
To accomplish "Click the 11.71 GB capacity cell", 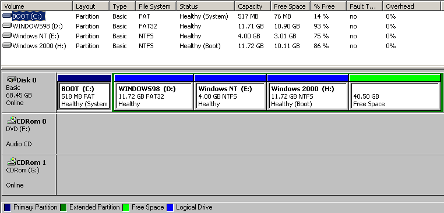I will [x=251, y=26].
